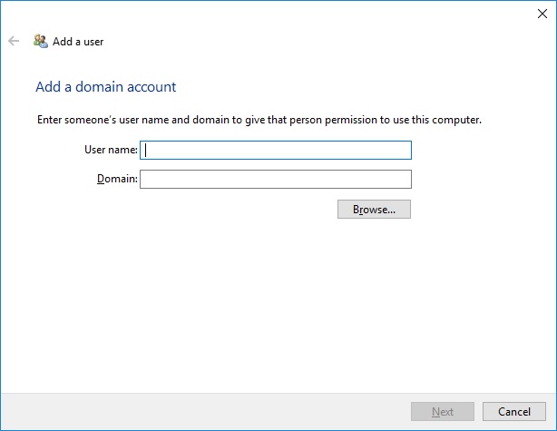Close the Add a user dialog
557x431 pixels.
coord(542,14)
